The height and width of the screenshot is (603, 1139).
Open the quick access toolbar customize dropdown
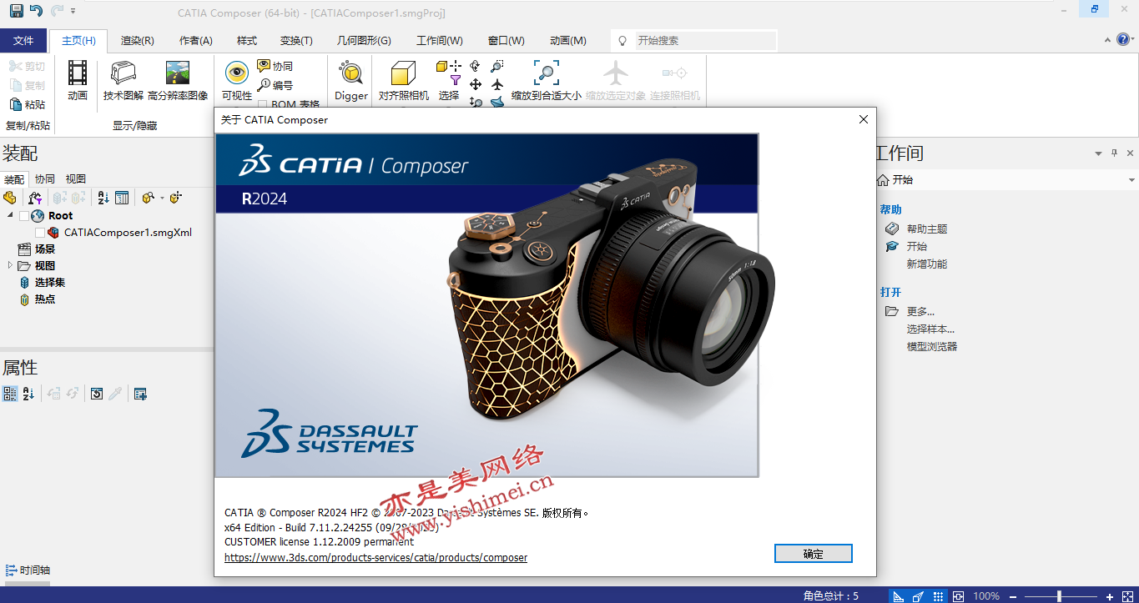(x=73, y=11)
